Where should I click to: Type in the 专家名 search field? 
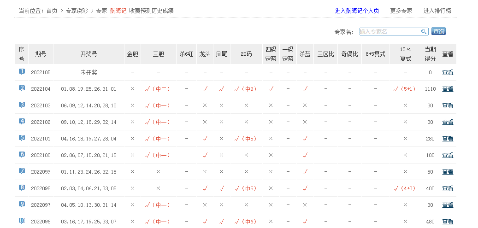(x=389, y=32)
